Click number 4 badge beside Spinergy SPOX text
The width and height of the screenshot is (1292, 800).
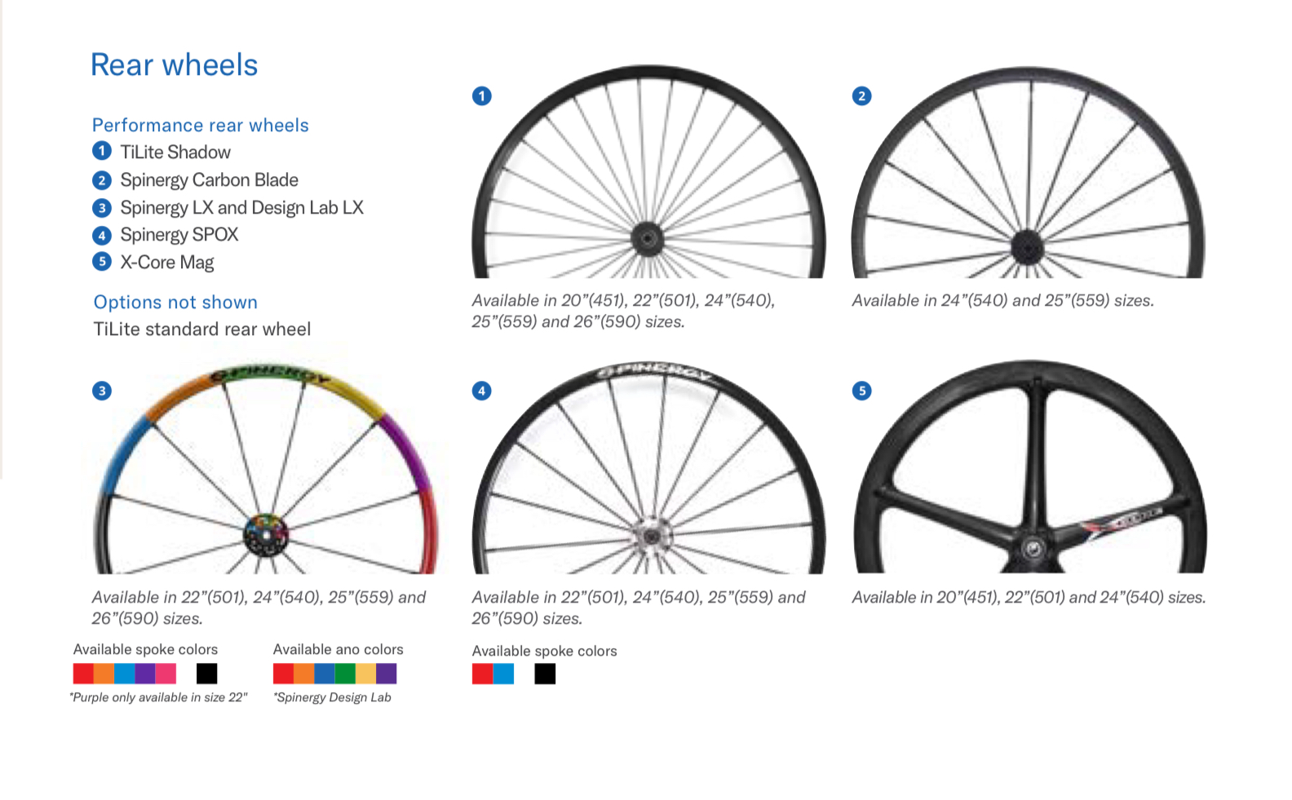click(x=102, y=236)
